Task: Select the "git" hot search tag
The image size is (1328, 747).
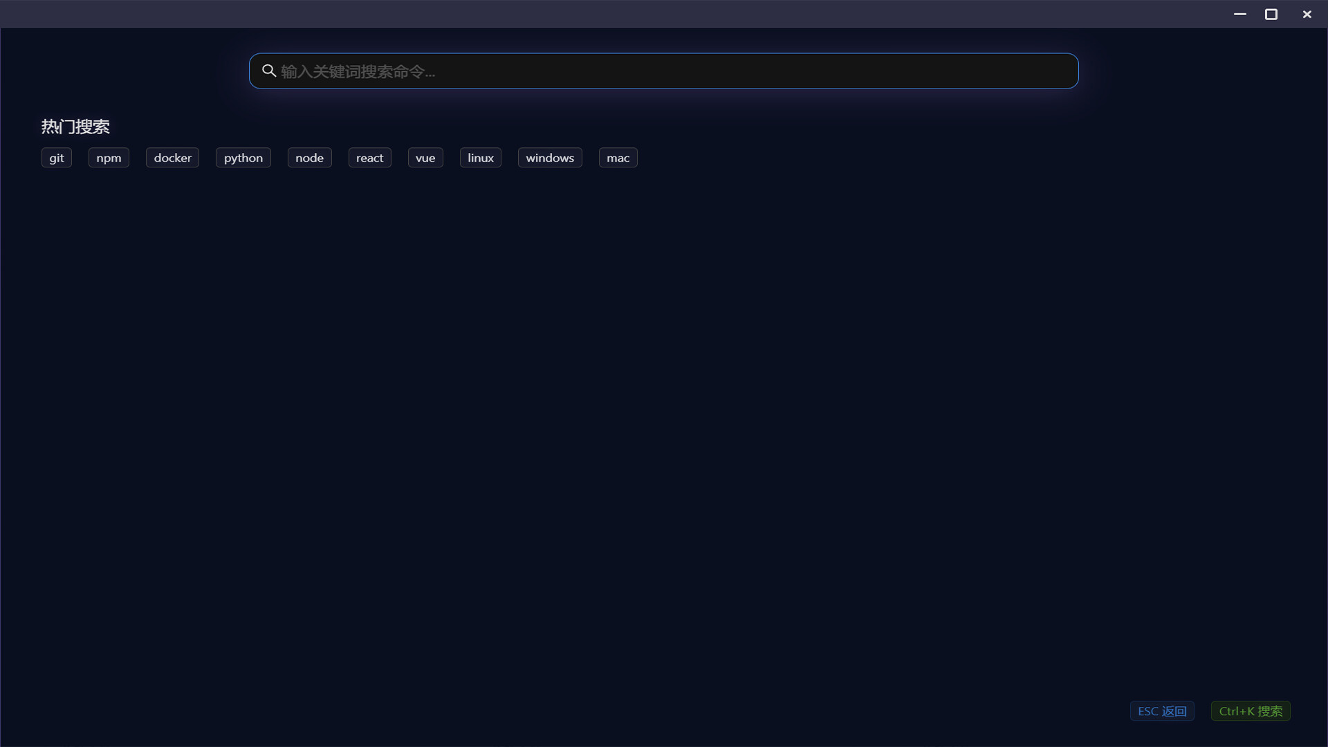Action: click(x=56, y=157)
